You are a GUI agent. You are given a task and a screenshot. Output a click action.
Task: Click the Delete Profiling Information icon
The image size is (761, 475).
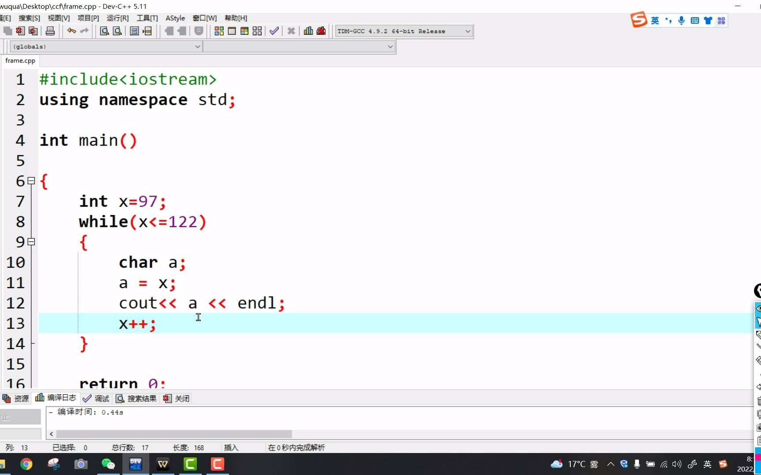[321, 31]
